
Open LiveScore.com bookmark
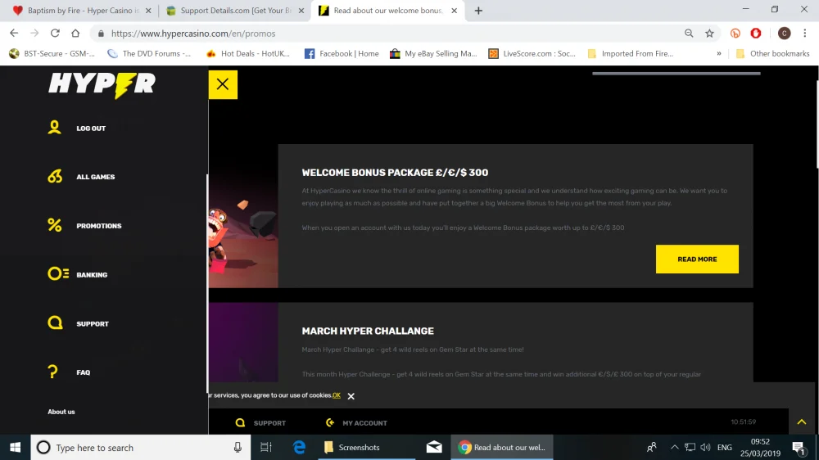pyautogui.click(x=532, y=53)
